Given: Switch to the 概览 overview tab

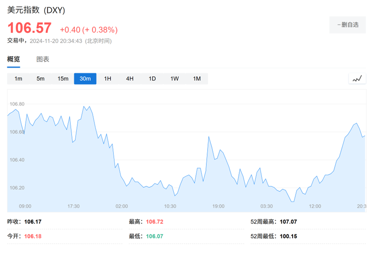Looking at the screenshot, I should [x=13, y=60].
